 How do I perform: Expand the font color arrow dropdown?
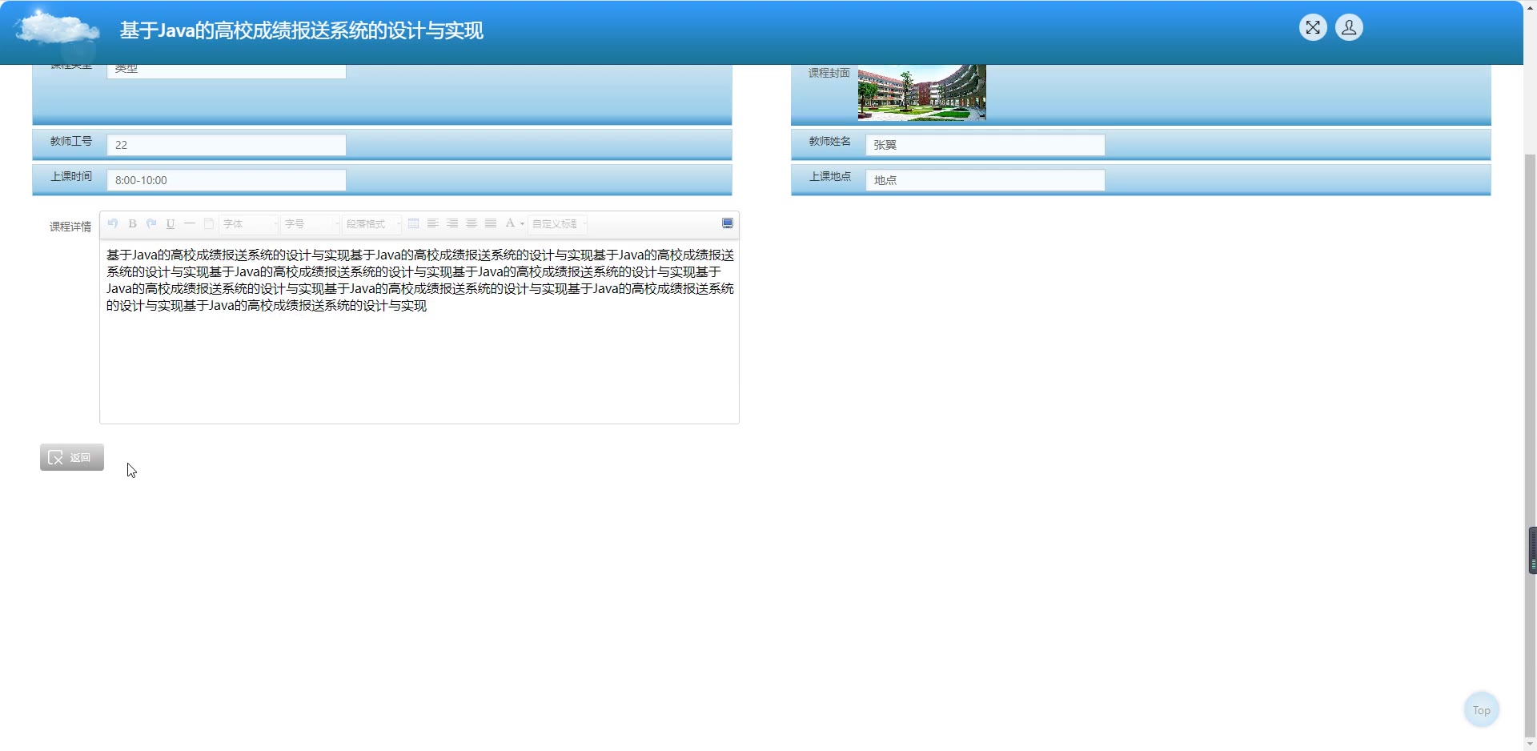522,224
